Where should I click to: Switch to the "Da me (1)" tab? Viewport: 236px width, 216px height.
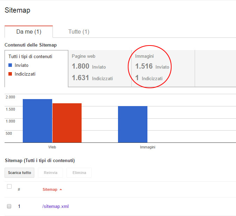(x=29, y=32)
